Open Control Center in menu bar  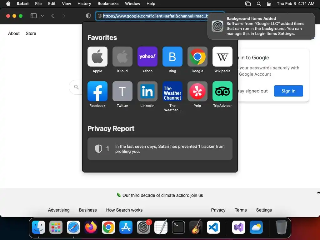coord(269,4)
